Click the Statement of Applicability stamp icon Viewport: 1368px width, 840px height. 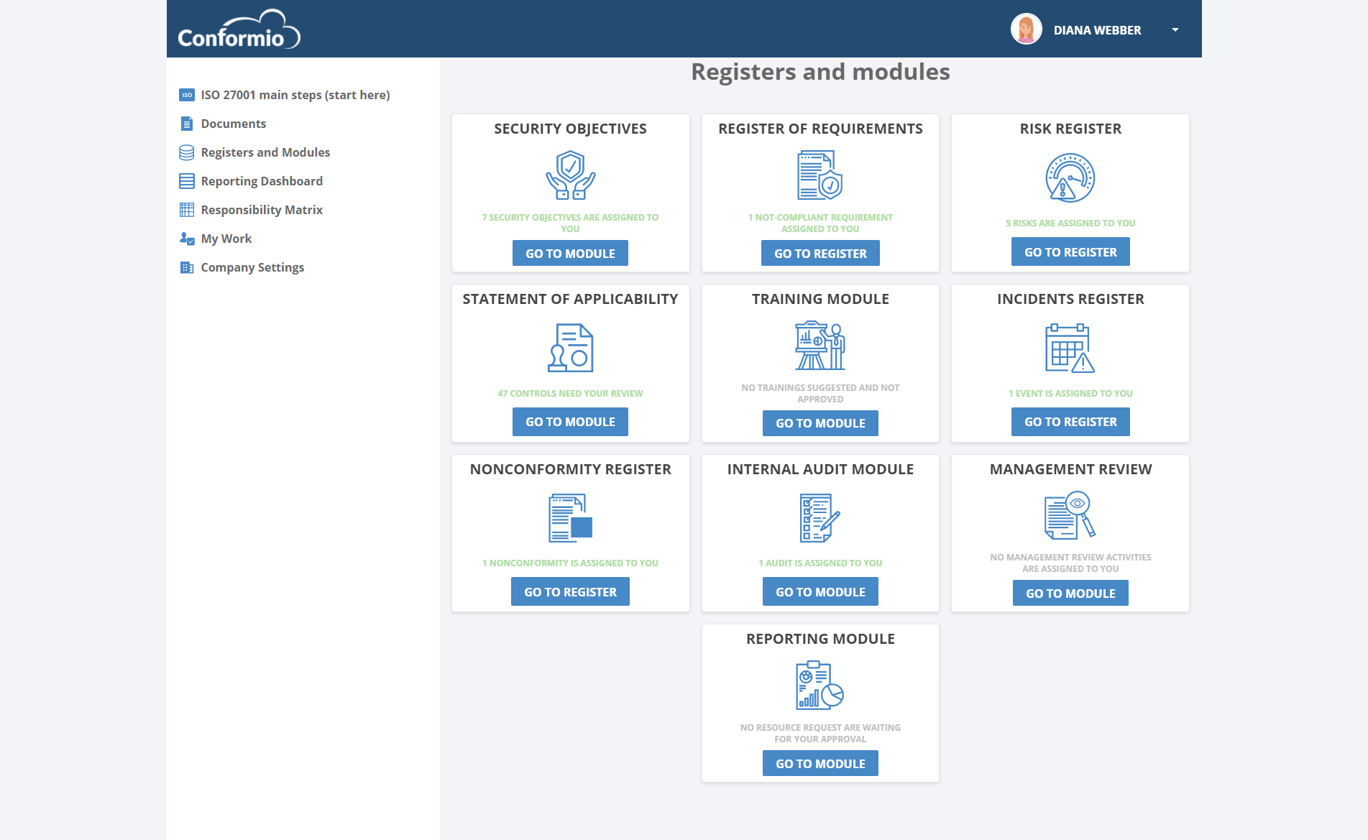click(571, 348)
